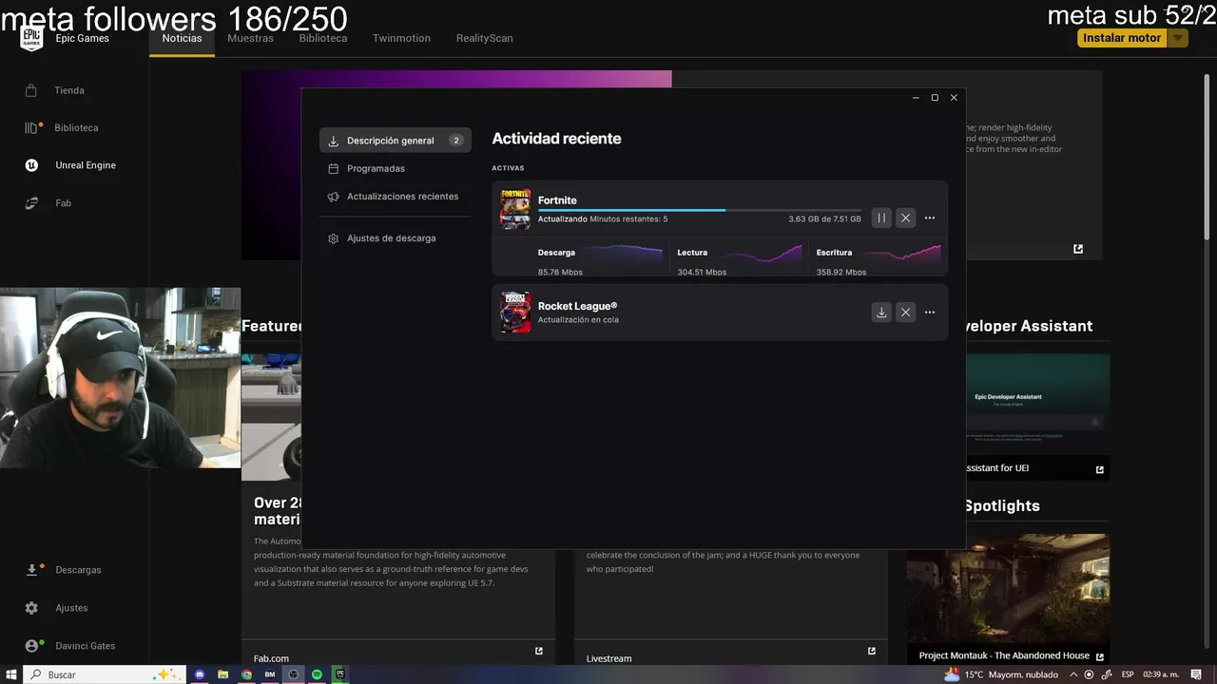Click the ESP language indicator
1217x684 pixels.
(x=1128, y=674)
